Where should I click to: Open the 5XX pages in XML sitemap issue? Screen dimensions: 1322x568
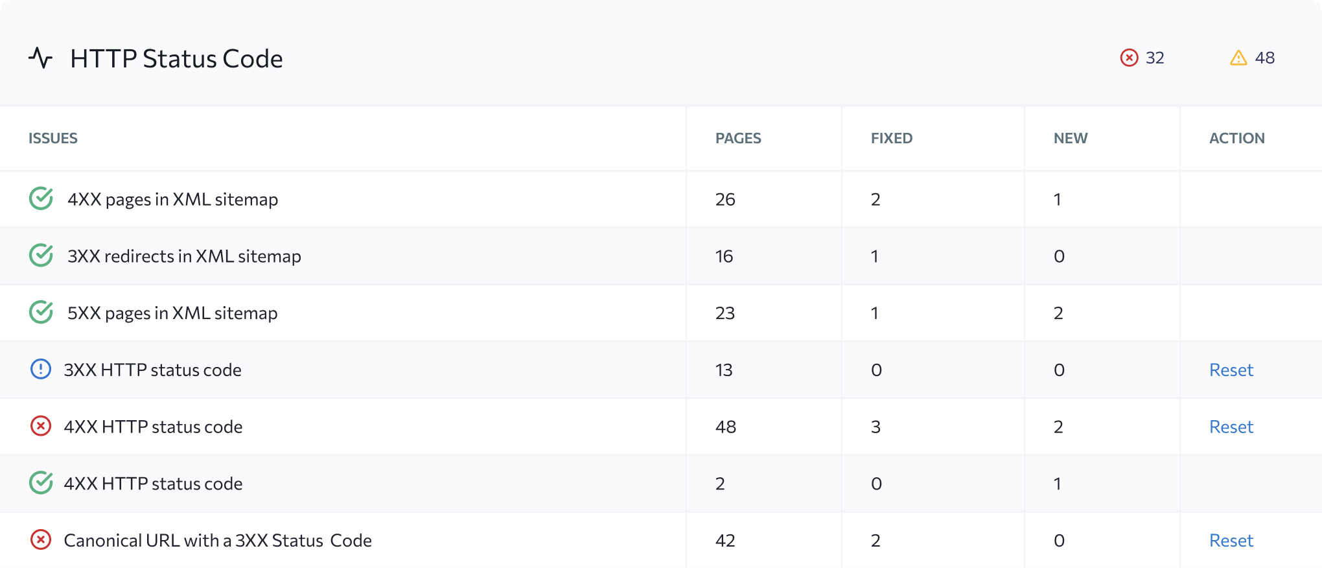172,313
